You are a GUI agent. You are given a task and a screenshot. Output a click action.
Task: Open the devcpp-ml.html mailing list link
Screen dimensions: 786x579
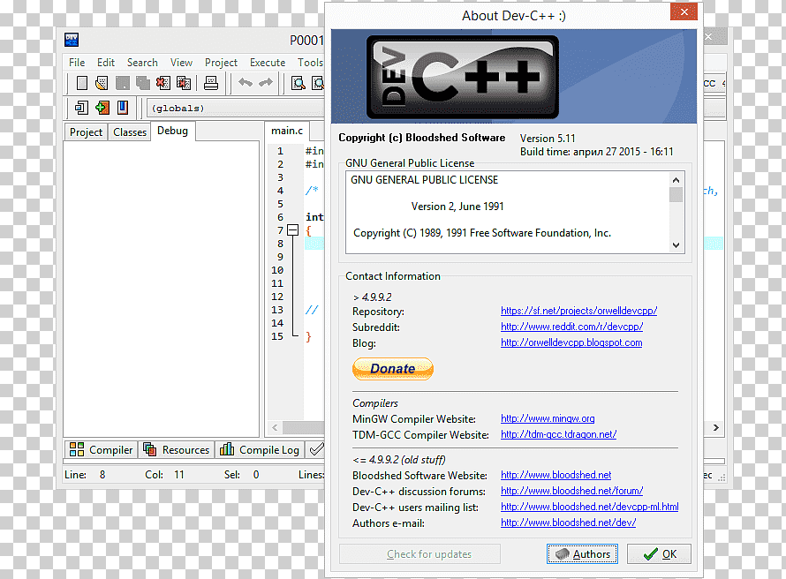click(590, 507)
